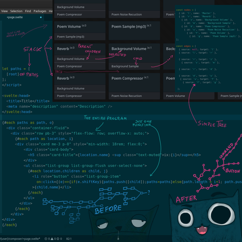
Task: Click the linter warning triangle icon
Action: [52, 239]
